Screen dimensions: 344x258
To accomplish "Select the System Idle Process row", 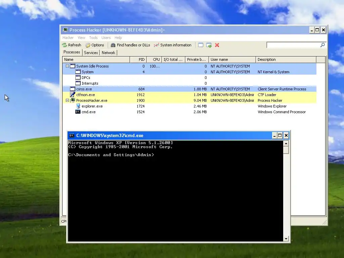I will pos(189,66).
